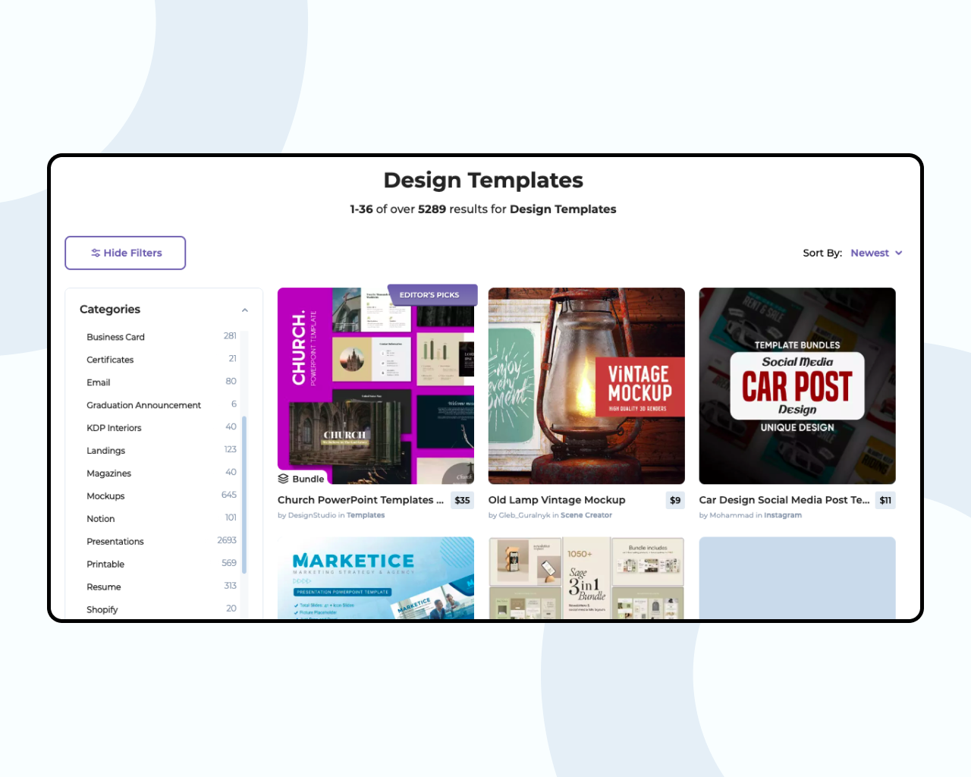Open the Instagram category link
The image size is (971, 777).
[783, 515]
